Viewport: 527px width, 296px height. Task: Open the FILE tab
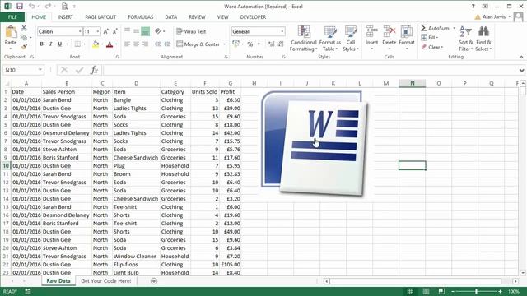pos(12,16)
